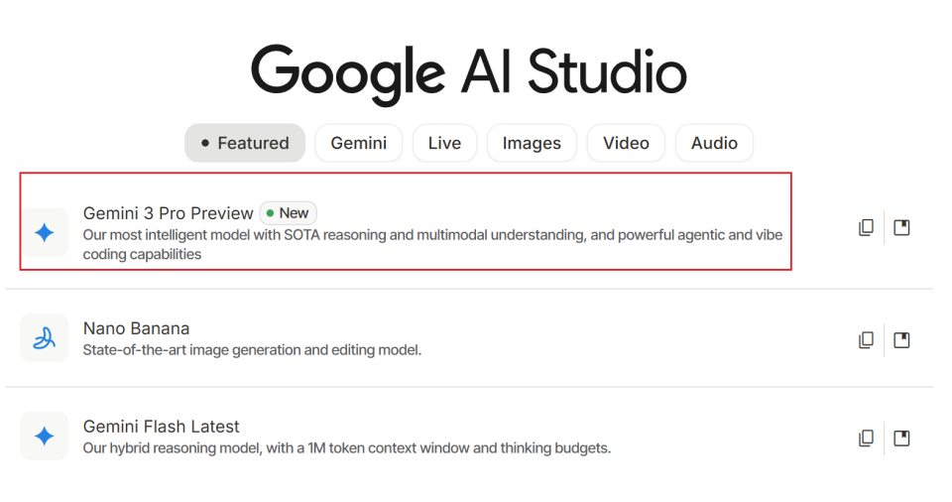Image resolution: width=952 pixels, height=502 pixels.
Task: Copy the Nano Banana model using its copy icon
Action: (x=866, y=340)
